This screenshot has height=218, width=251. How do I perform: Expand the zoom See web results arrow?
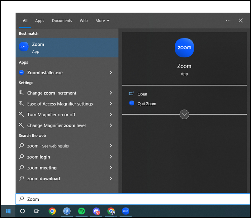click(x=111, y=146)
